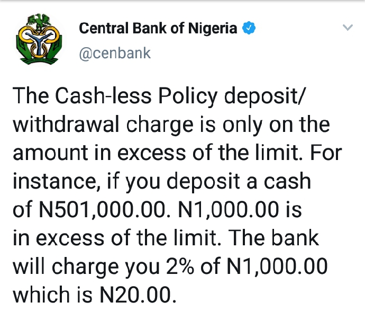Select the phrase 'Cash-less Policy' in tweet
Viewport: 365px width, 311px height.
point(136,96)
